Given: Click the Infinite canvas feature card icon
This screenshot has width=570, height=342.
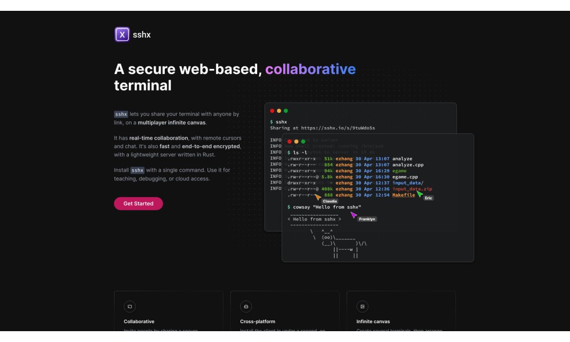Looking at the screenshot, I should point(363,307).
